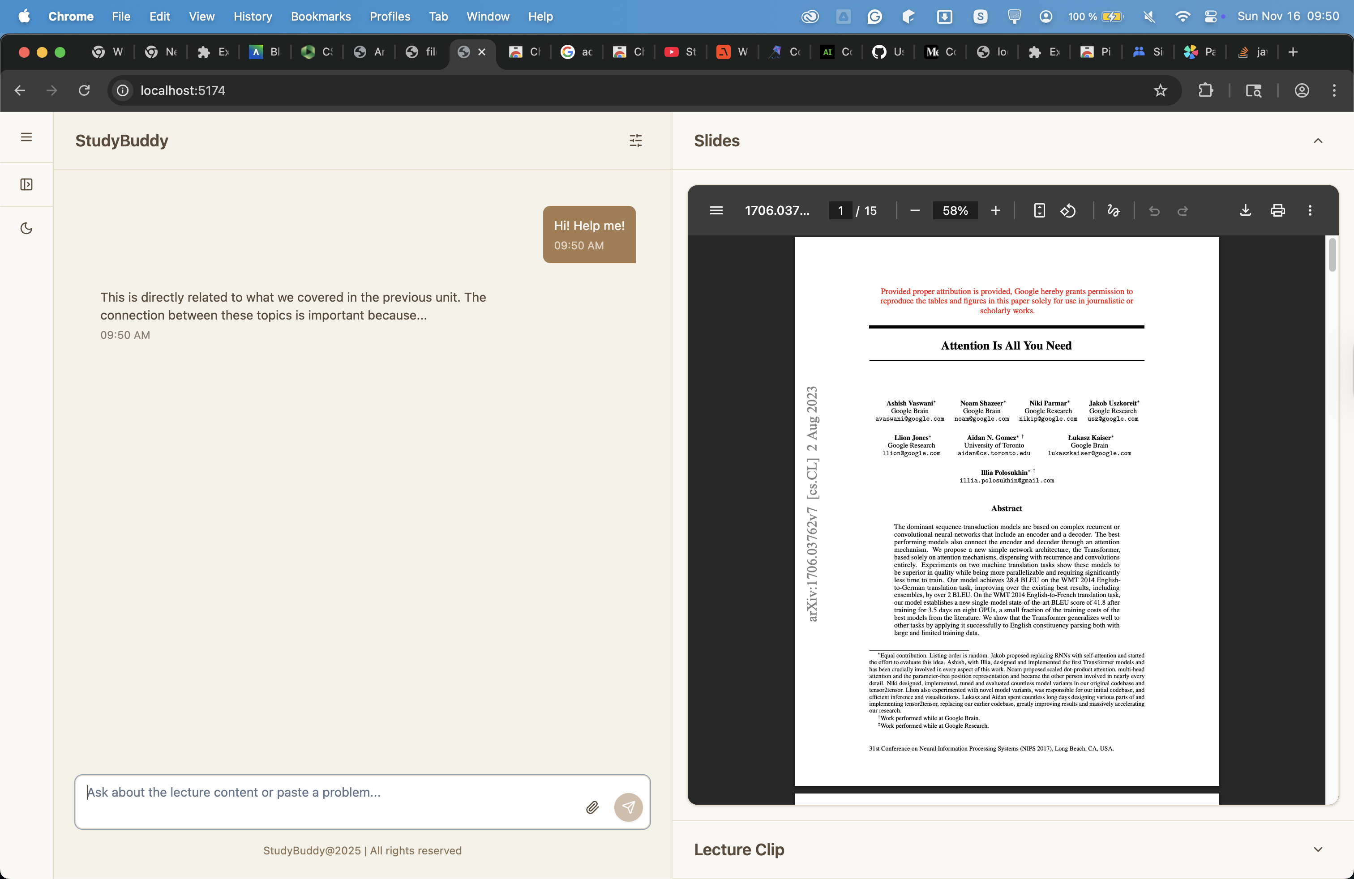Rotate the PDF counterclockwise

(x=1068, y=211)
